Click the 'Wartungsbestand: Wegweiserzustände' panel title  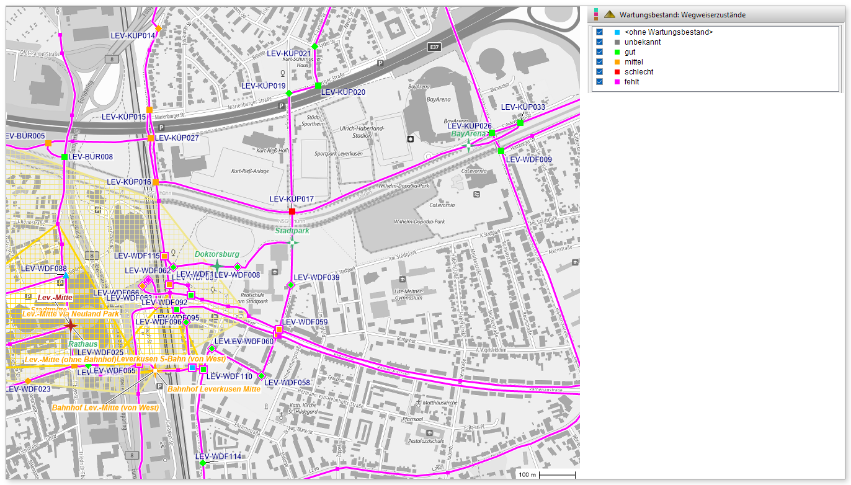(682, 15)
